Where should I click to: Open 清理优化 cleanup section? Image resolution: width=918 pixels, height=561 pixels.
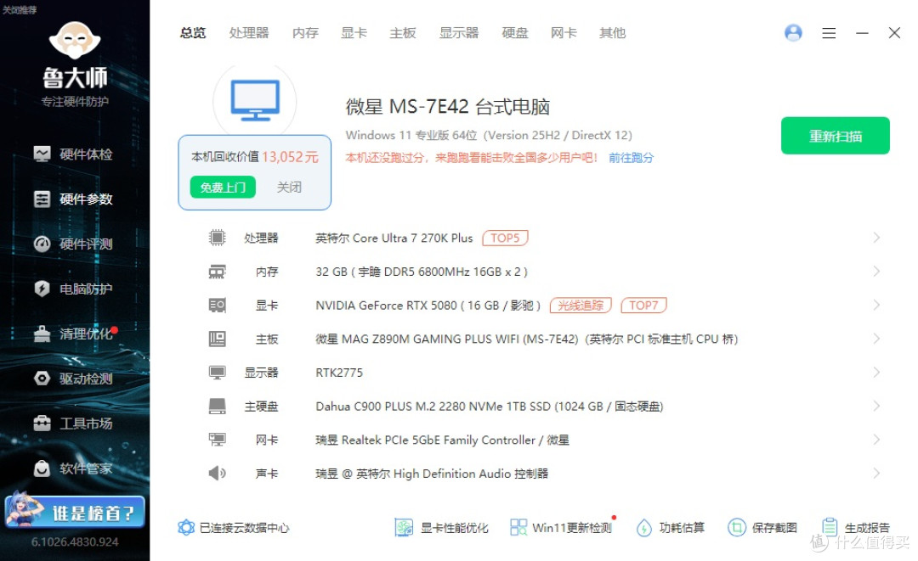pyautogui.click(x=73, y=334)
